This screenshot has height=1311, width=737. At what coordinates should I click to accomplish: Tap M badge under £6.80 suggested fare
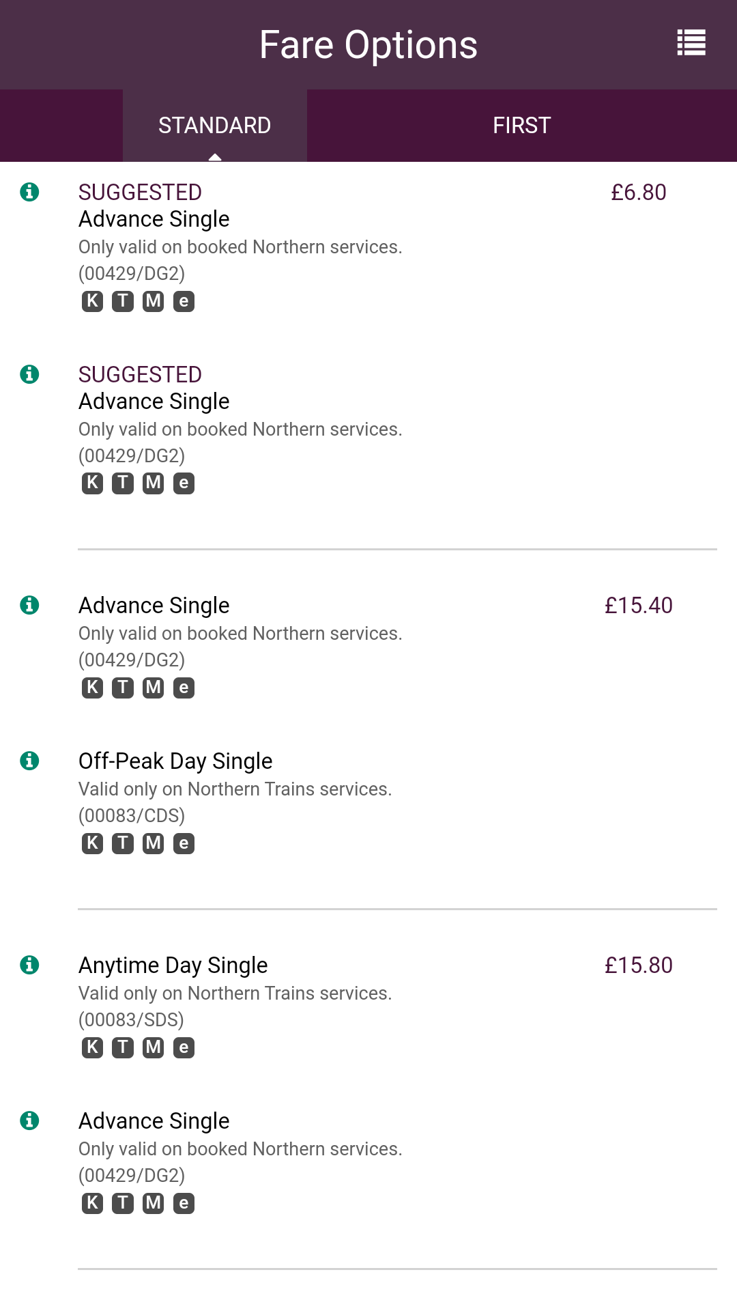[x=153, y=301]
